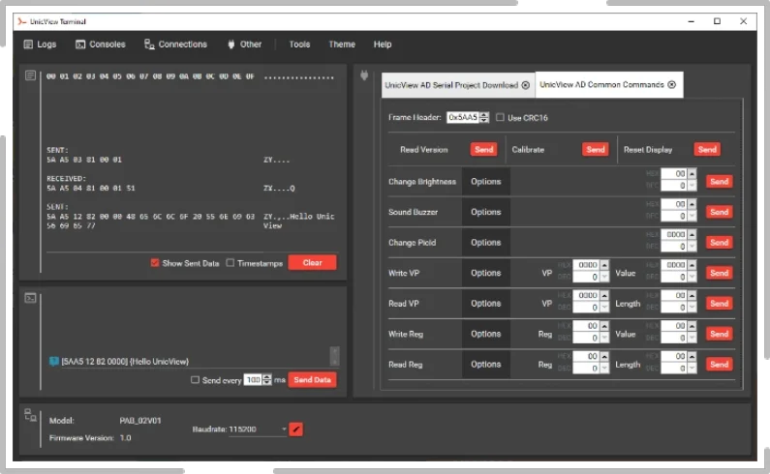The image size is (770, 474).
Task: Open Options for Change PicId
Action: click(485, 243)
